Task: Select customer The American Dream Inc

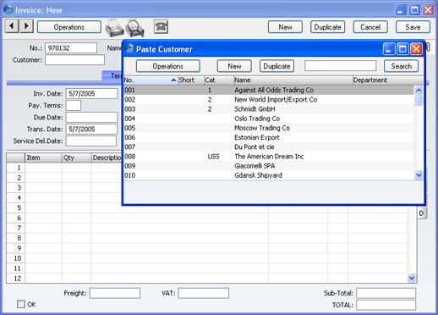Action: coord(269,157)
